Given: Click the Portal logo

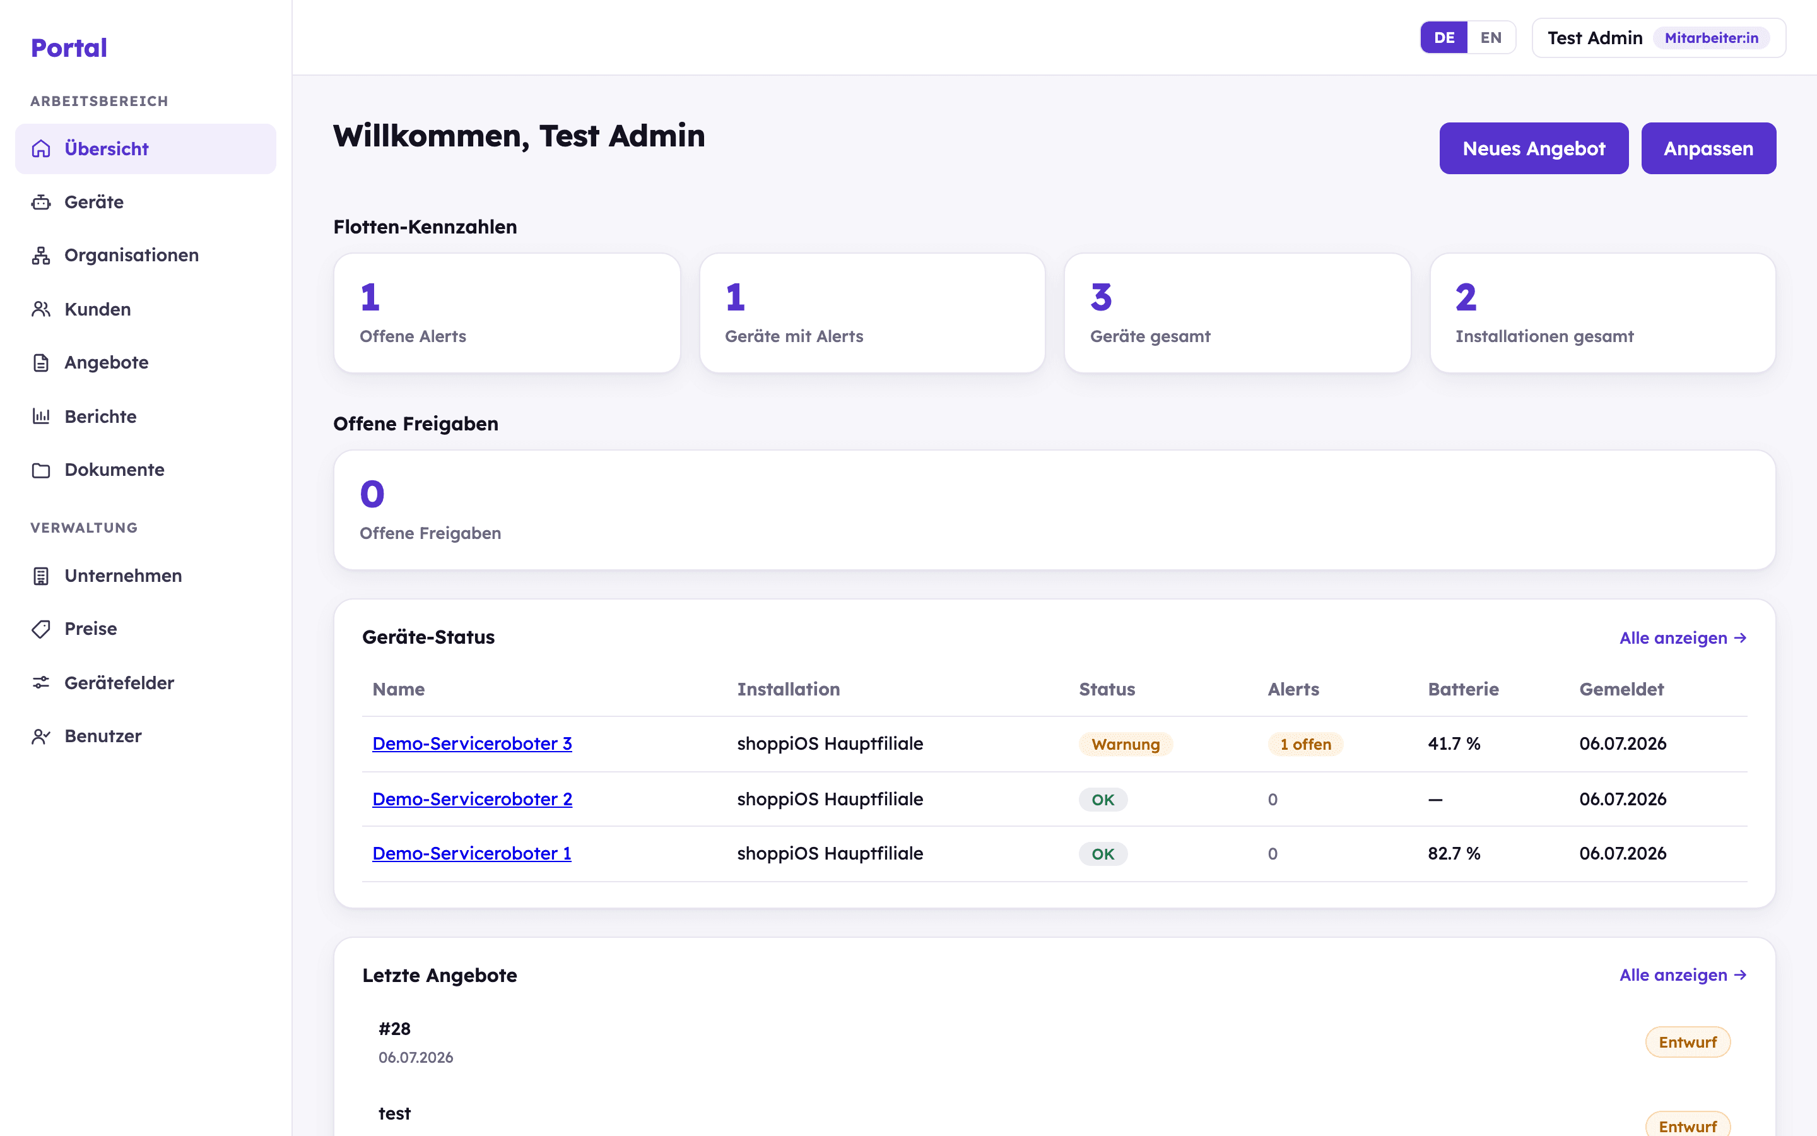Looking at the screenshot, I should point(69,48).
